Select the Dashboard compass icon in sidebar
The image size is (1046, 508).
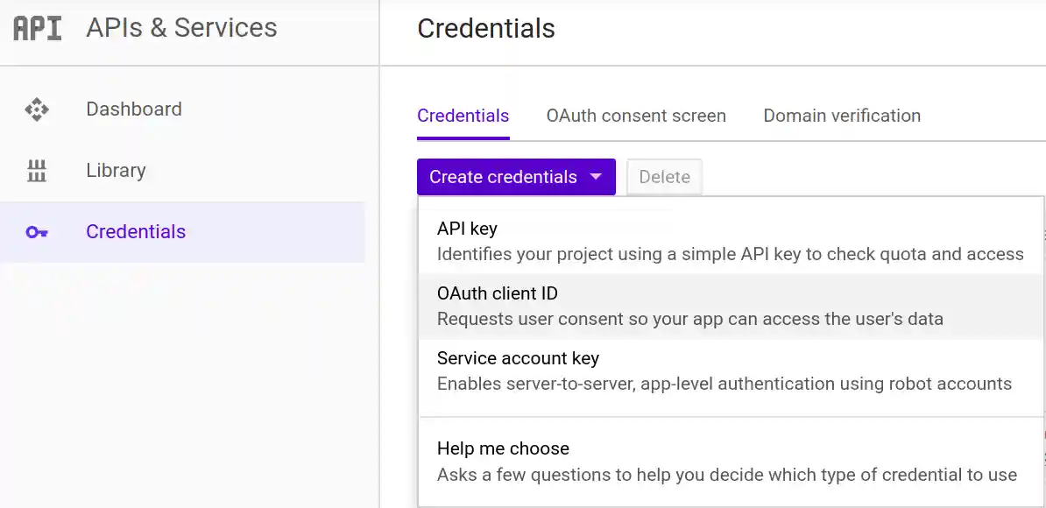[36, 109]
